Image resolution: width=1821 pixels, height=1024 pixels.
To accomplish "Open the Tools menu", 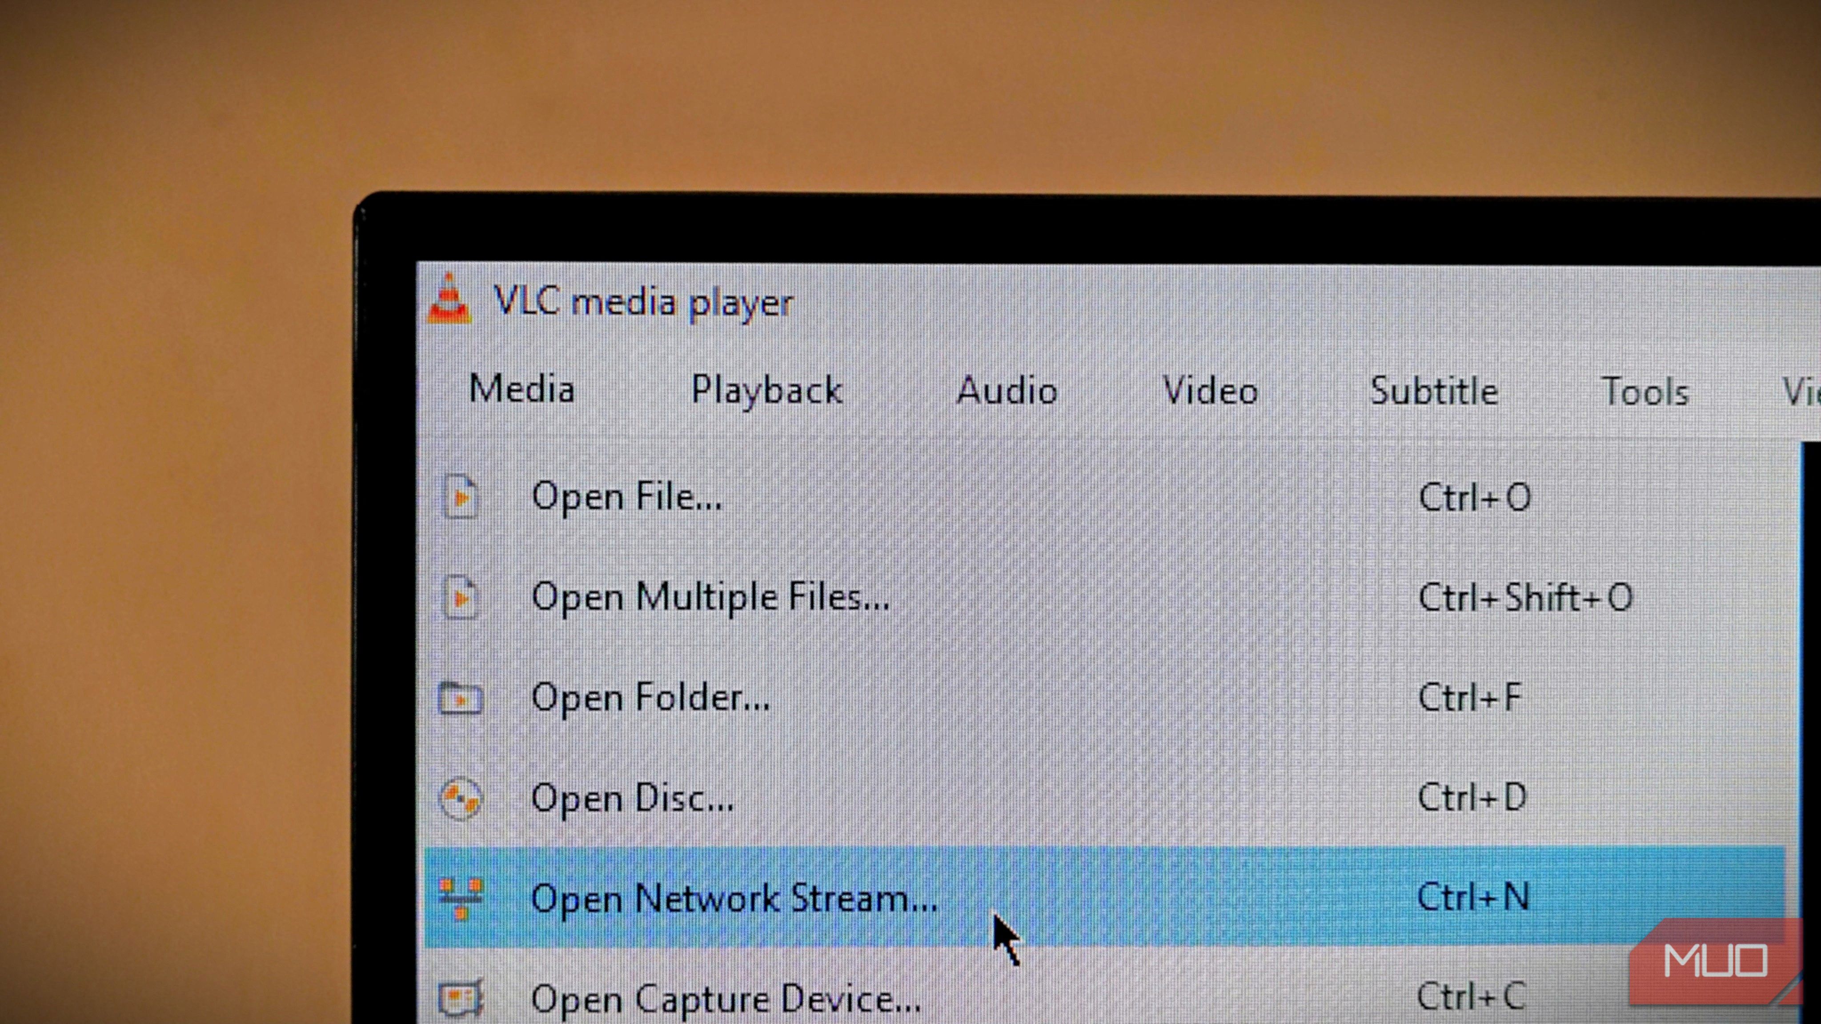I will click(x=1646, y=391).
